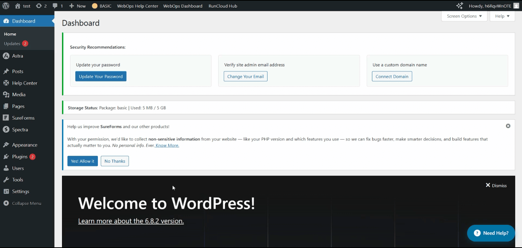This screenshot has height=248, width=522.
Task: Open the New content menu in admin bar
Action: click(x=78, y=6)
